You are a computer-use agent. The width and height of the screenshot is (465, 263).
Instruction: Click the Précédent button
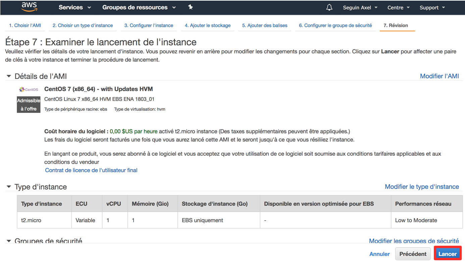pos(413,254)
